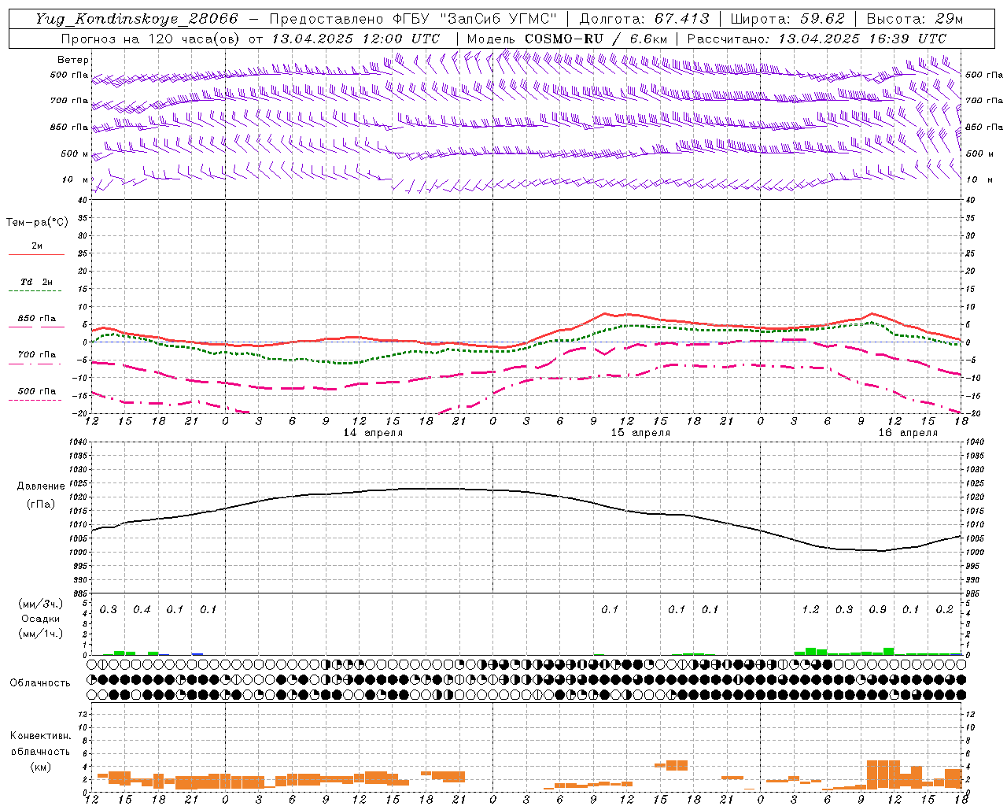The image size is (1007, 806).
Task: Click the Рассчитано: 13.04.2025 16:39 UTC text
Action: click(x=817, y=39)
